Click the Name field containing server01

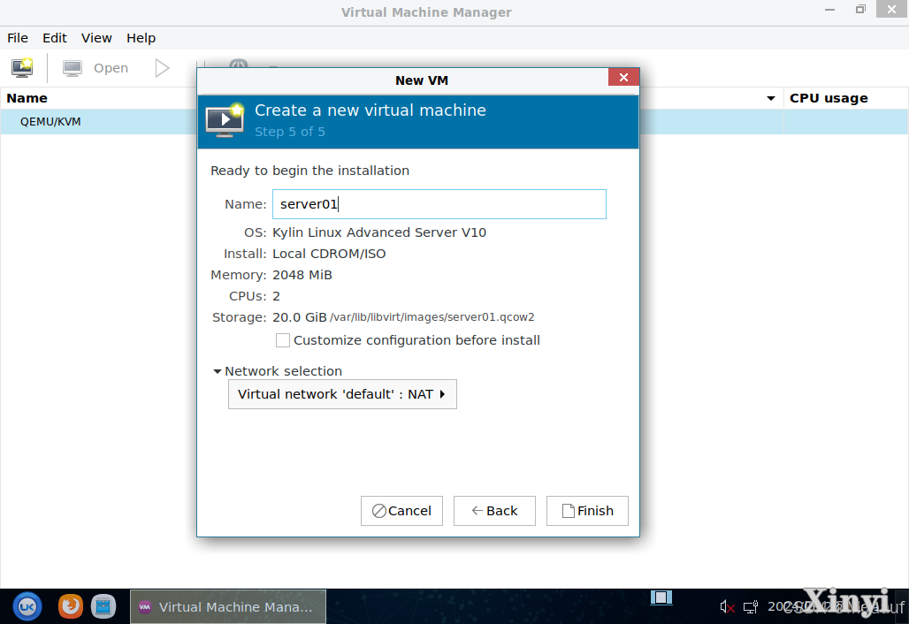coord(439,204)
